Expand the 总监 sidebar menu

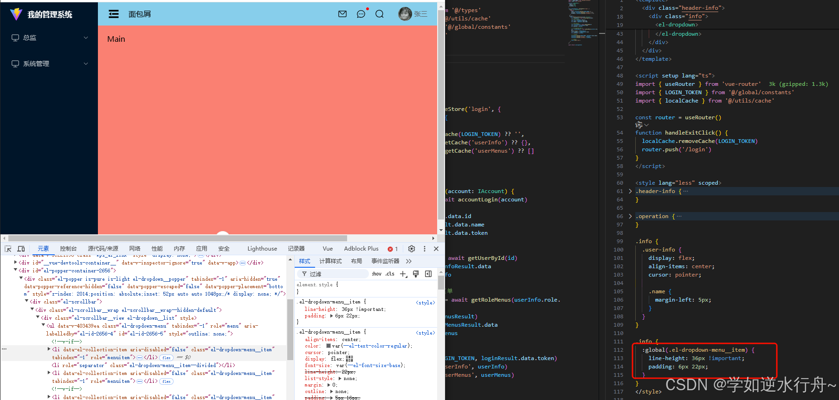click(49, 38)
